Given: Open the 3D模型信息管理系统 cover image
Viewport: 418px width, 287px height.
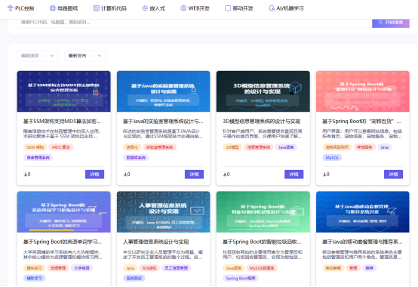Looking at the screenshot, I should 263,91.
